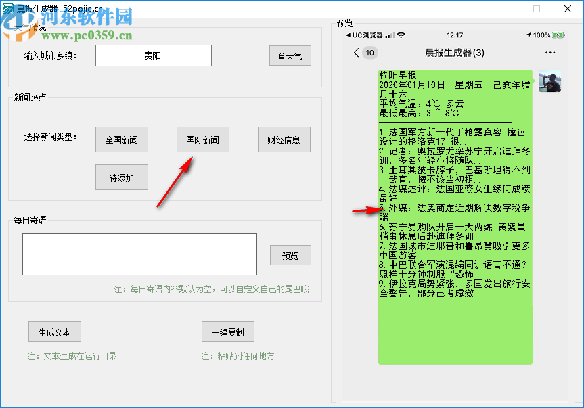This screenshot has height=408, width=584.
Task: Click the 平均气温 weather line in the preview
Action: tap(421, 104)
